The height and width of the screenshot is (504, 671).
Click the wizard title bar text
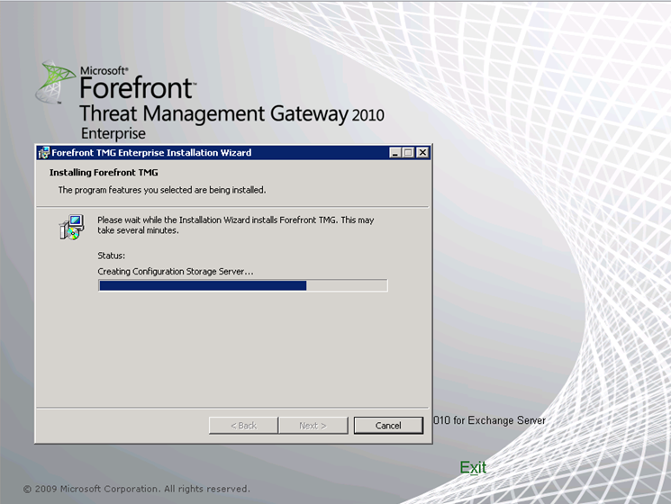tap(151, 153)
